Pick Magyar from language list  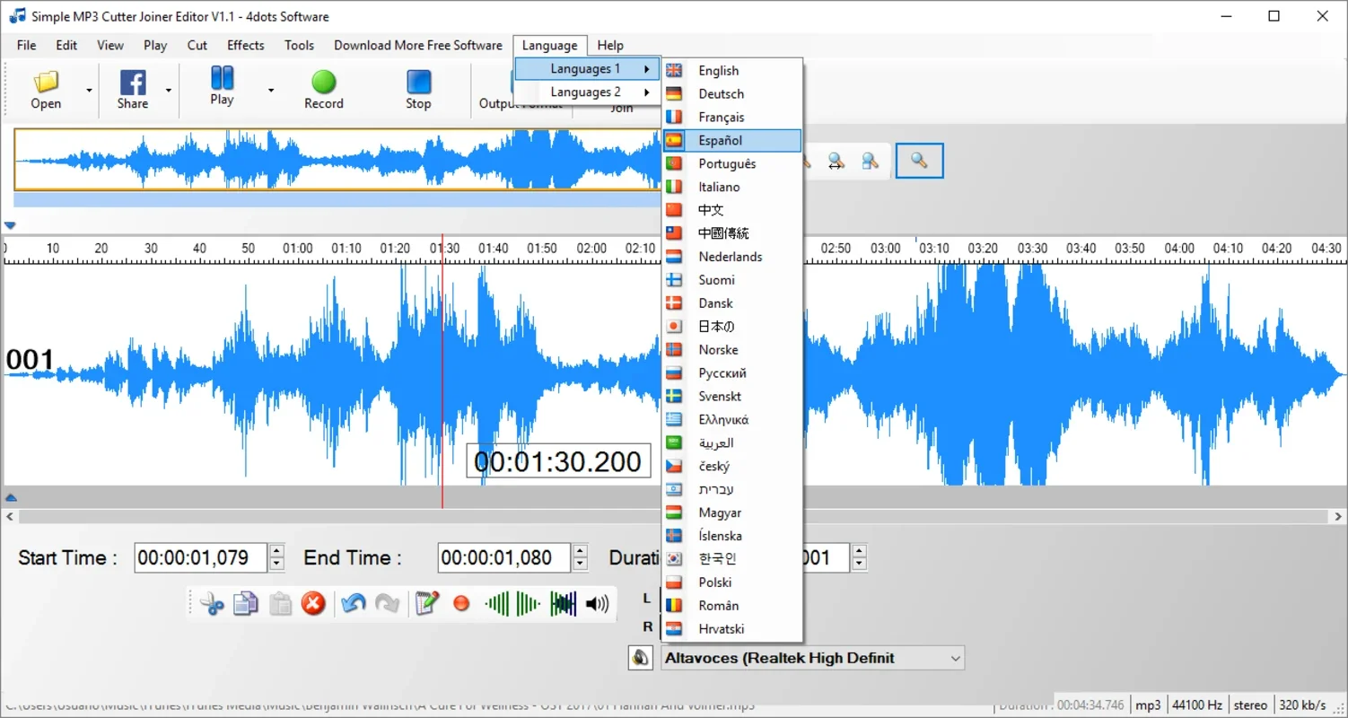click(732, 513)
